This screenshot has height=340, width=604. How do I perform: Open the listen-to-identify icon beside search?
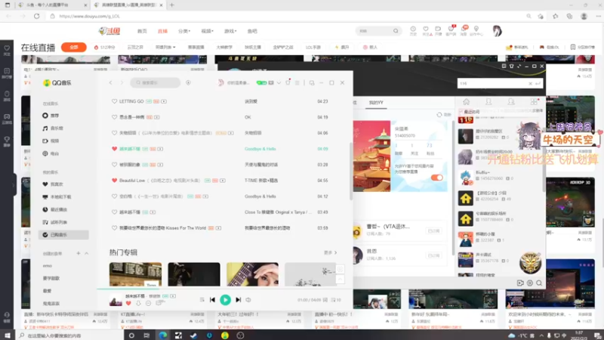[188, 83]
